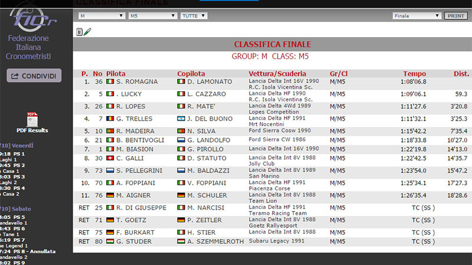This screenshot has height=265, width=472.
Task: Click the Sabato day heading
Action: pos(21,208)
